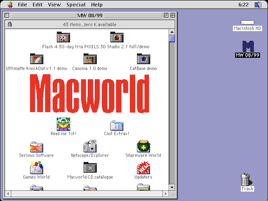Click the Netscape/Explorer spider web folder
This screenshot has height=201, width=268.
90,146
